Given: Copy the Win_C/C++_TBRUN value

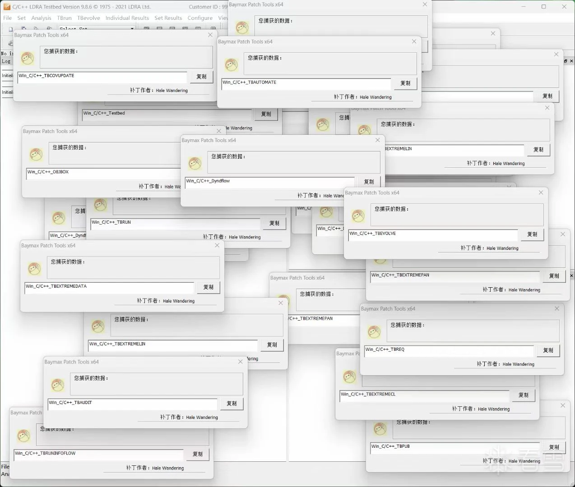Looking at the screenshot, I should pyautogui.click(x=274, y=223).
